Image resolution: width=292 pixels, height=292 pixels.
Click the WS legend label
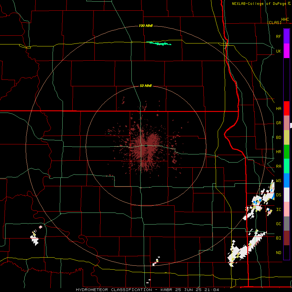[x=278, y=181]
